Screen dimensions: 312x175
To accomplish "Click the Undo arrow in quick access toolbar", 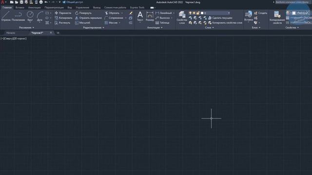I will click(x=46, y=2).
